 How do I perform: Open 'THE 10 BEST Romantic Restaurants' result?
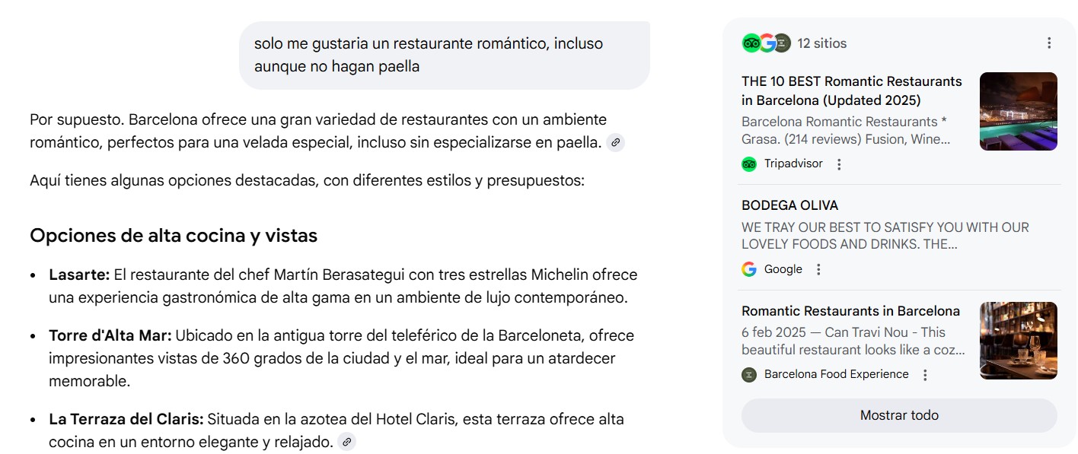pos(852,90)
